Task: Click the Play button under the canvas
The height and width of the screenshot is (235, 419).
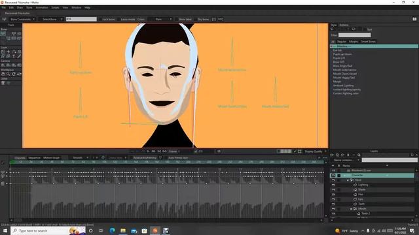Action: click(148, 151)
